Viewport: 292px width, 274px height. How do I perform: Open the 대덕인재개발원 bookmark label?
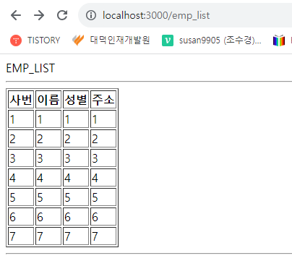[x=120, y=40]
